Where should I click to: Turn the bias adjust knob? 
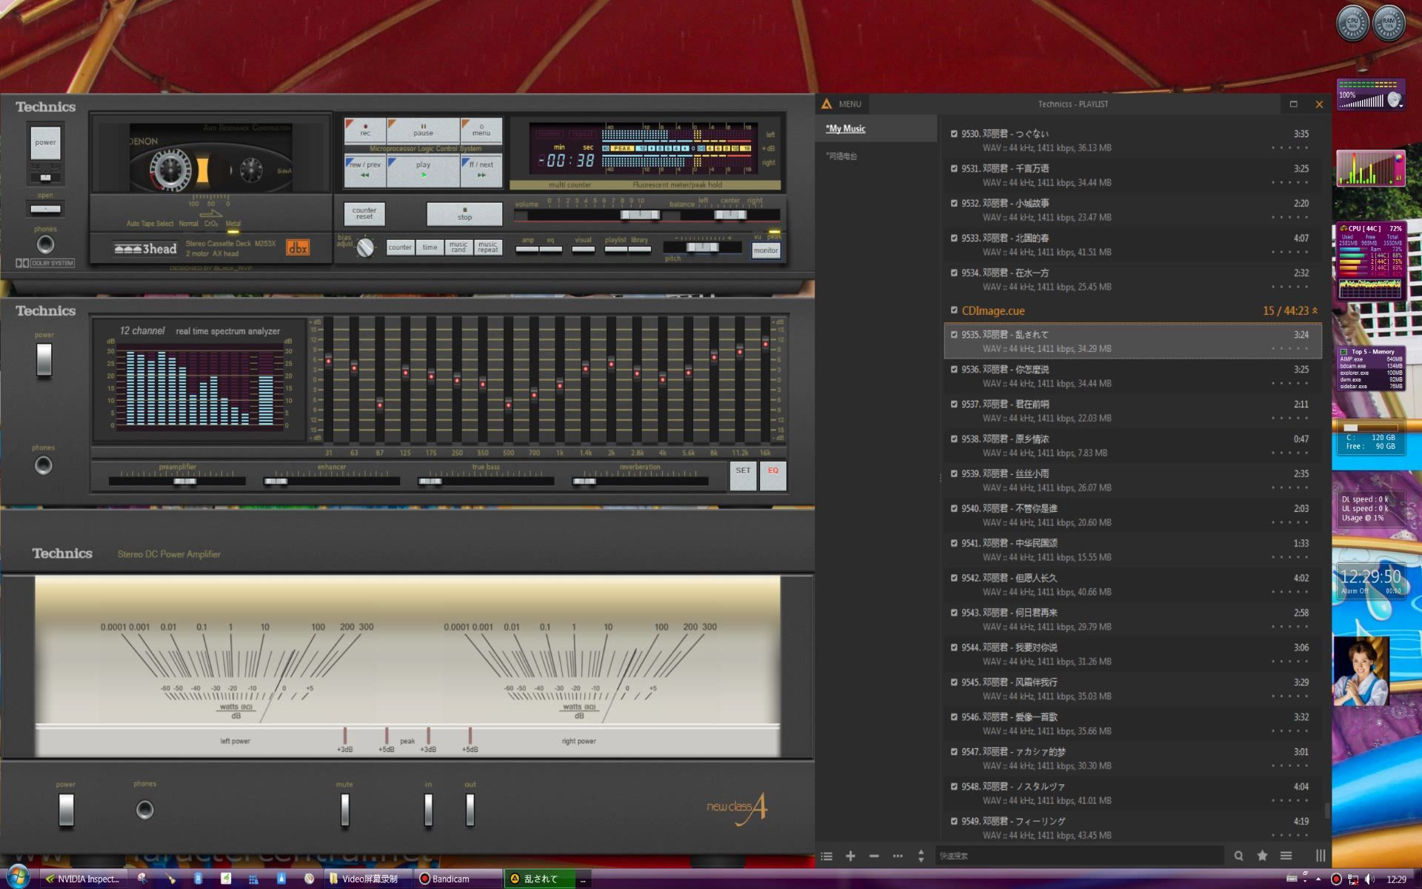365,248
